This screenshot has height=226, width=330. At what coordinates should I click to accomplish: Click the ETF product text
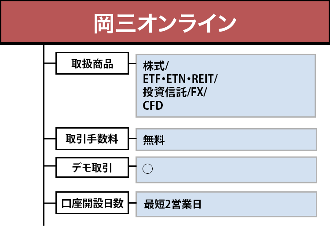(152, 79)
